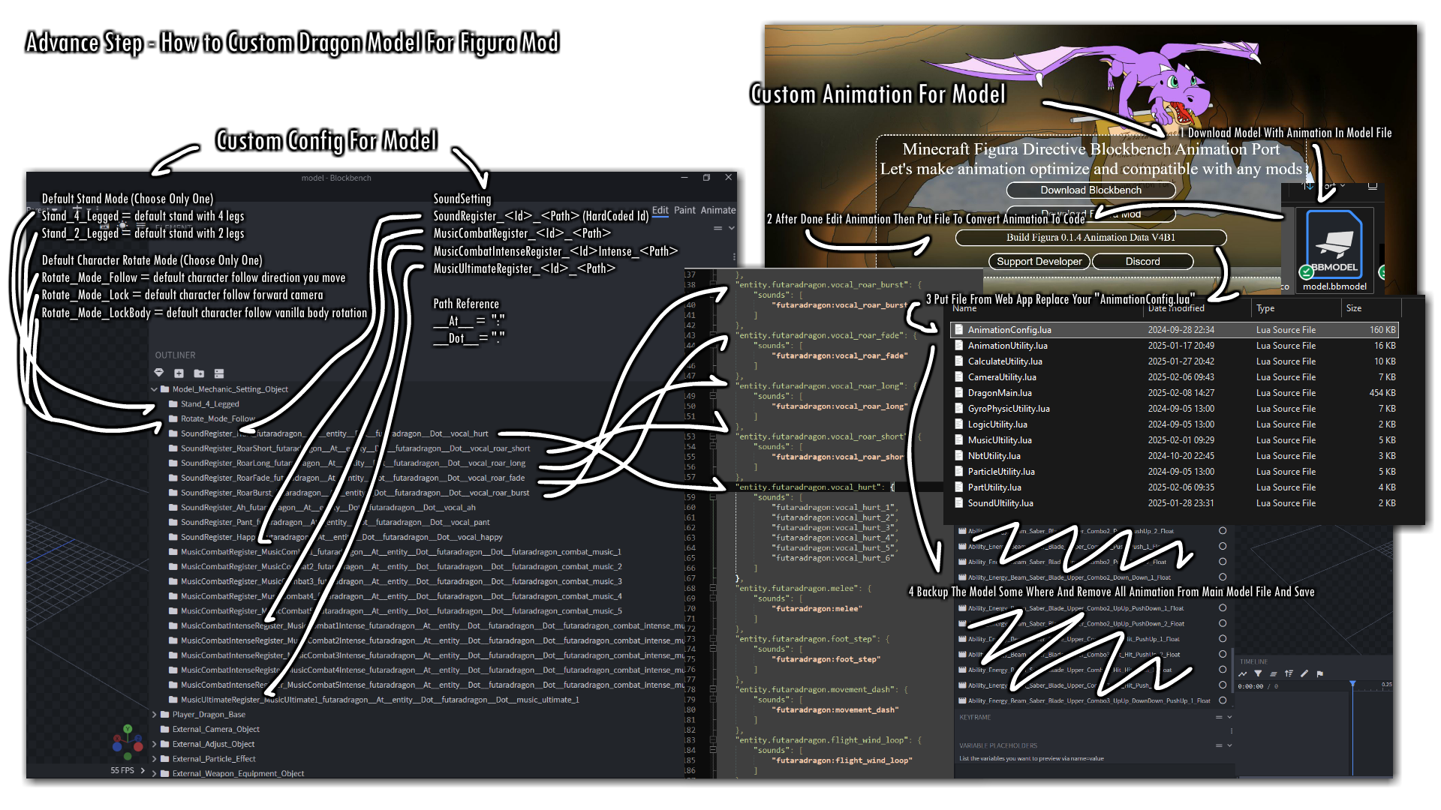
Task: Click the Discord button
Action: pyautogui.click(x=1142, y=262)
